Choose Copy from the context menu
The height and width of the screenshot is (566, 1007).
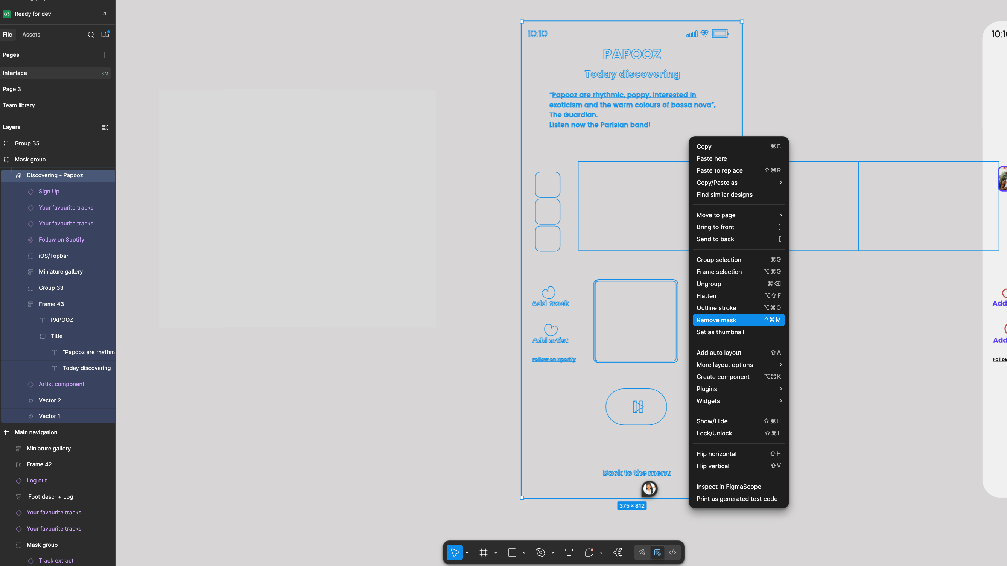[738, 146]
